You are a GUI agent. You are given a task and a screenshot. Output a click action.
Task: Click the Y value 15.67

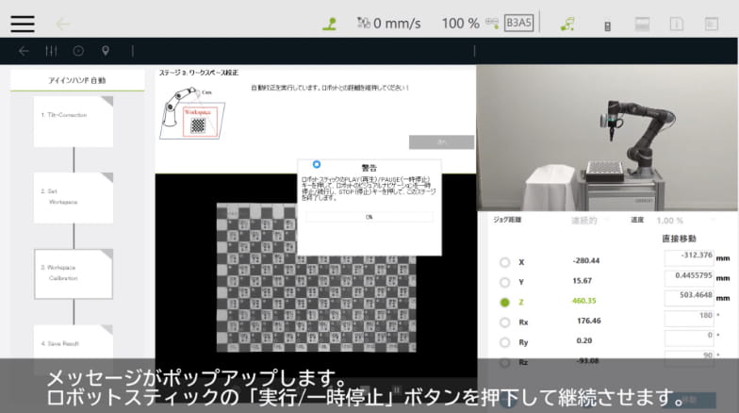click(583, 281)
